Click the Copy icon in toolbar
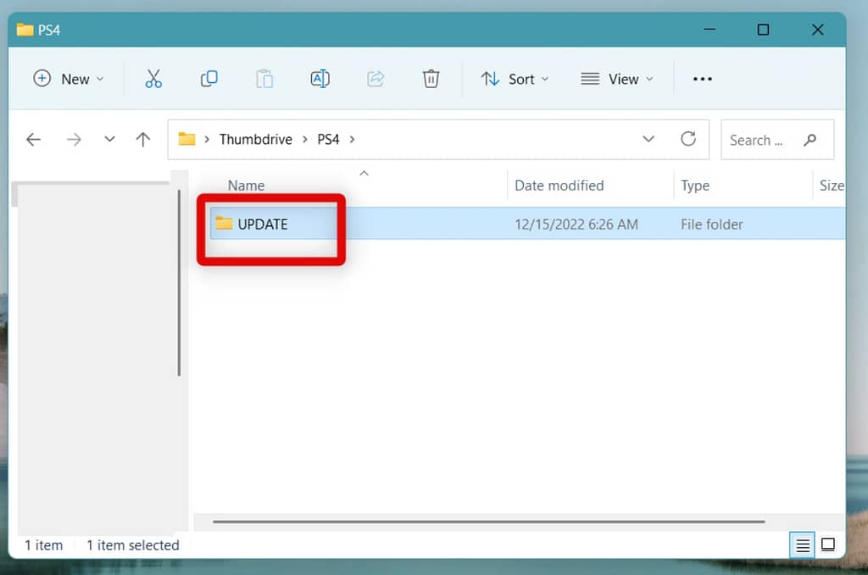The width and height of the screenshot is (868, 575). click(209, 79)
